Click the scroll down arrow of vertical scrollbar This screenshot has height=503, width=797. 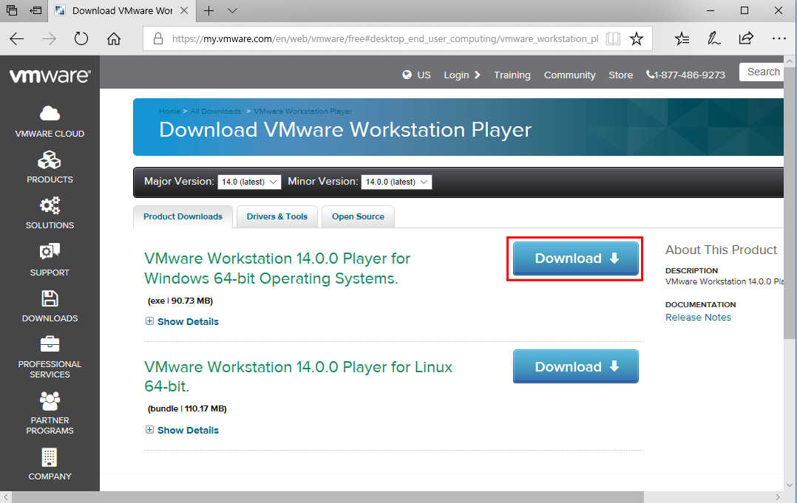[790, 485]
